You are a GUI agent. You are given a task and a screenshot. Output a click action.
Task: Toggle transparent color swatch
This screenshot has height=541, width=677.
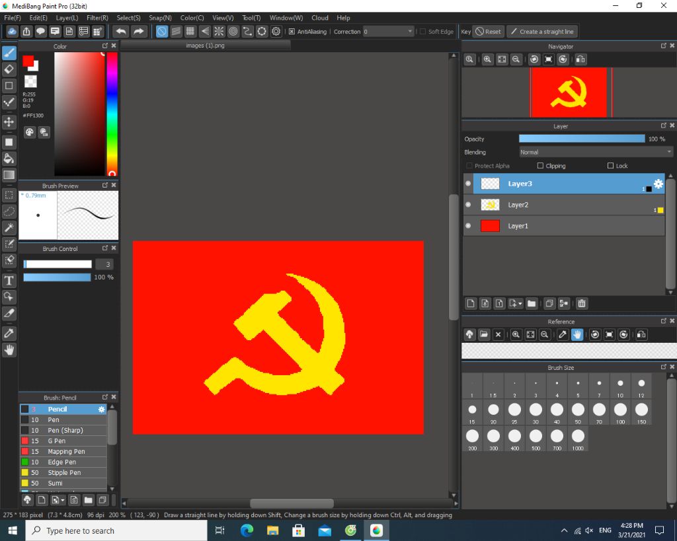(30, 81)
